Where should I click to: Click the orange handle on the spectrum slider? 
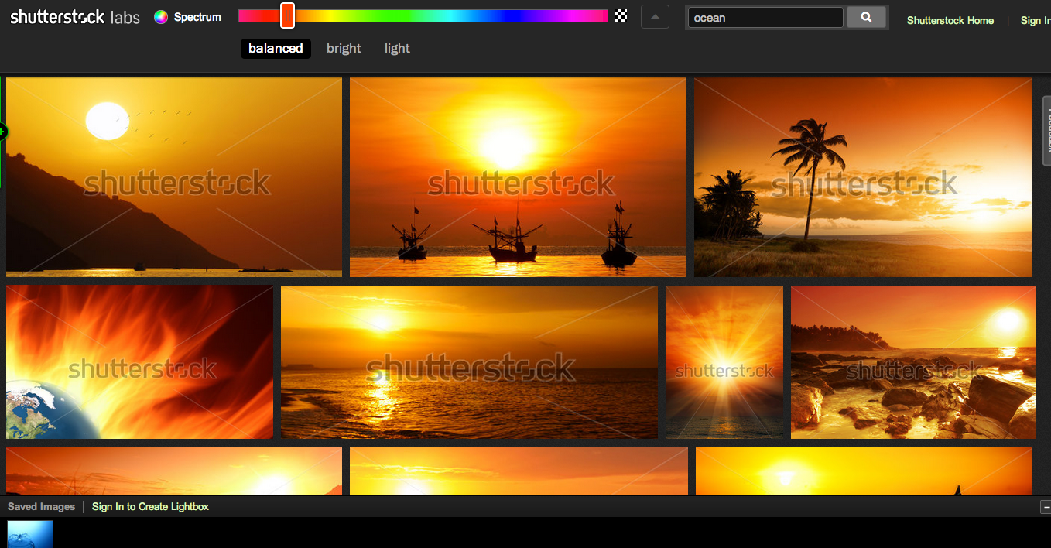click(287, 15)
